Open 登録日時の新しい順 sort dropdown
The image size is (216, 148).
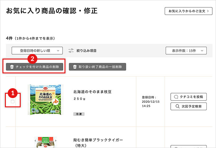point(37,51)
